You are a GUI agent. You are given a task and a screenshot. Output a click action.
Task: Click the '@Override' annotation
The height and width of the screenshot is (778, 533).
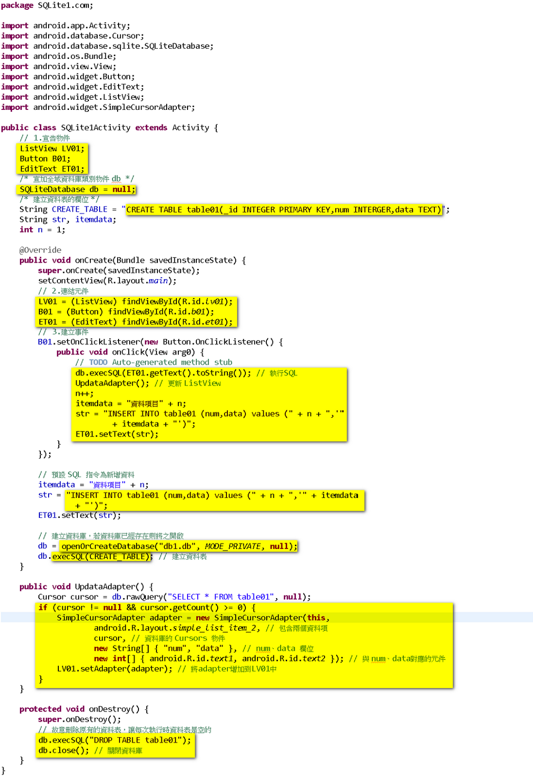[x=40, y=250]
